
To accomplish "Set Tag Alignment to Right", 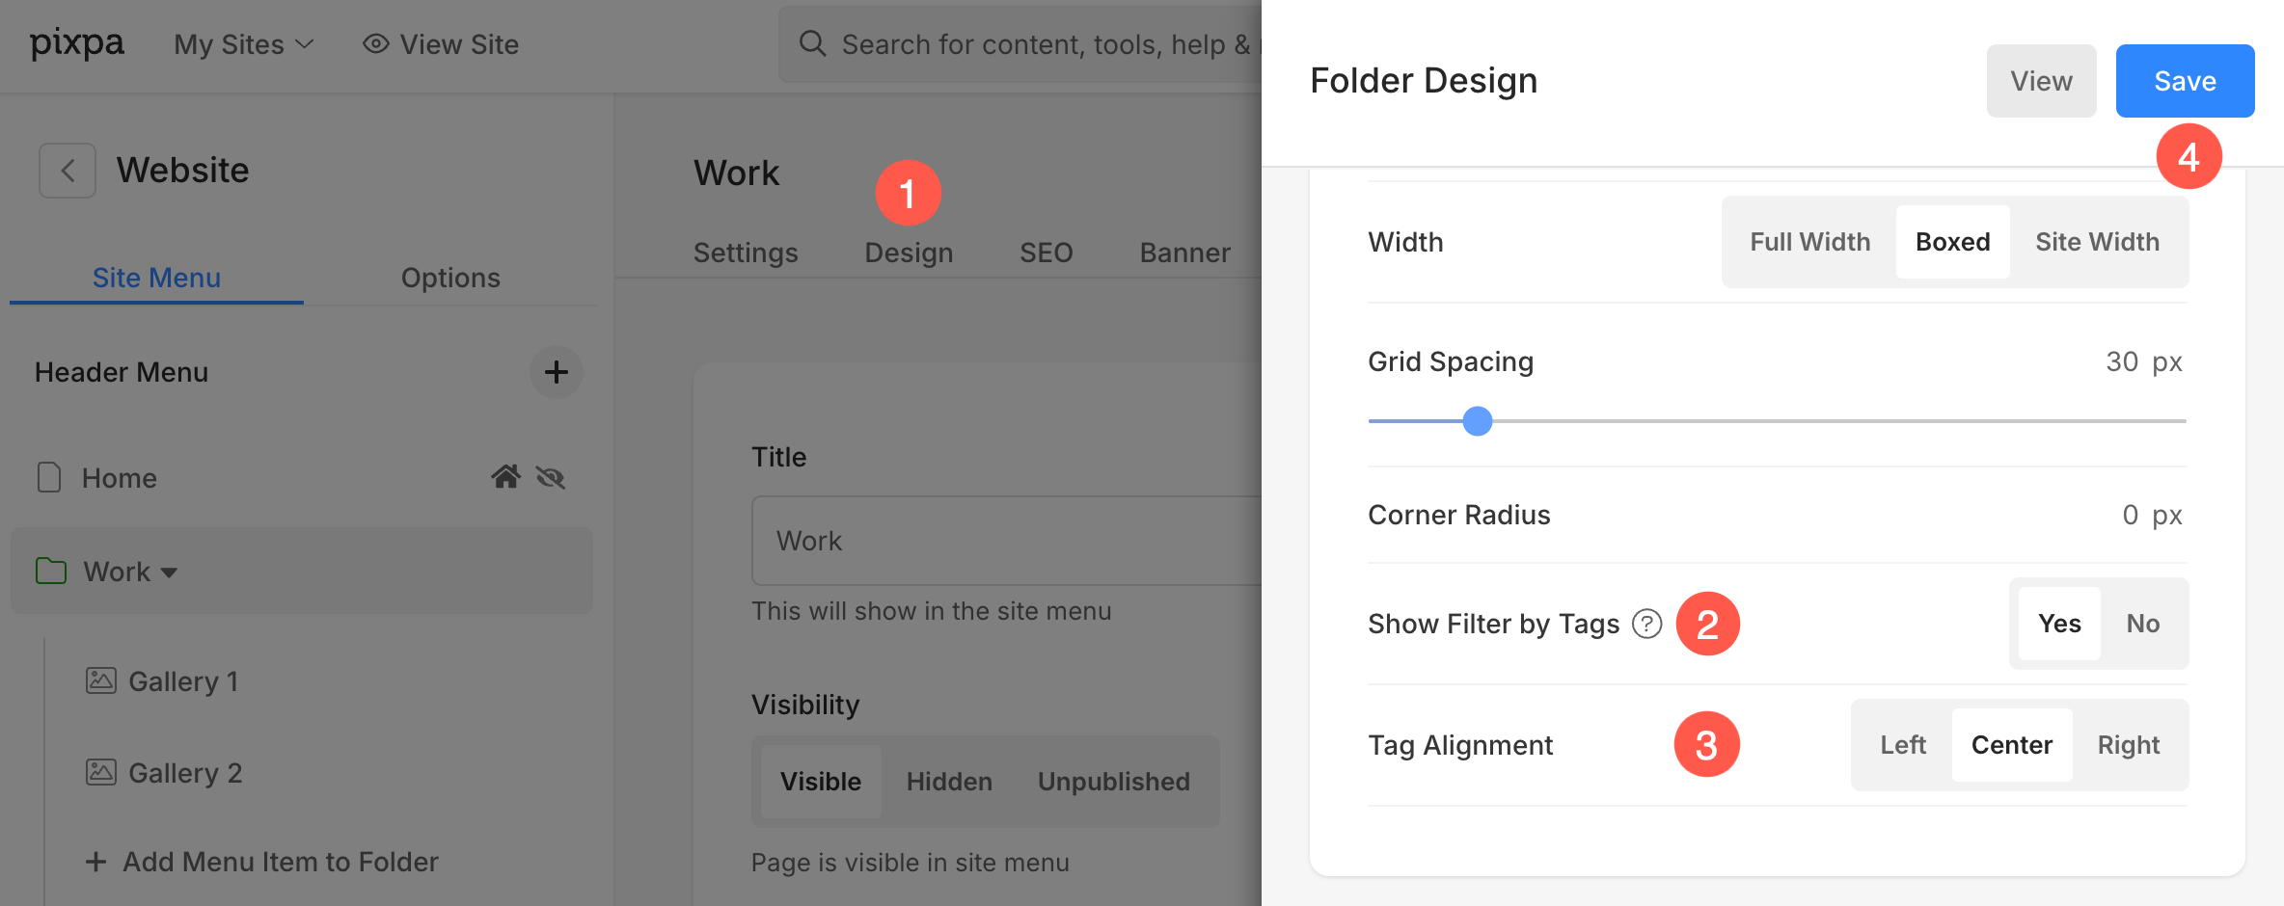I will (2128, 745).
